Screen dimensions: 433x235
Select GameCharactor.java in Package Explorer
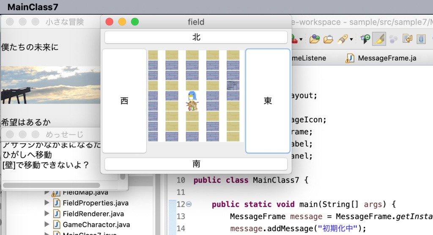pyautogui.click(x=96, y=224)
